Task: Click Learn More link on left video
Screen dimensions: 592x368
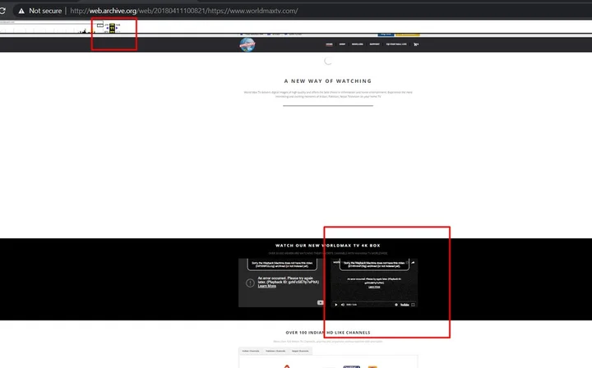Action: 266,287
